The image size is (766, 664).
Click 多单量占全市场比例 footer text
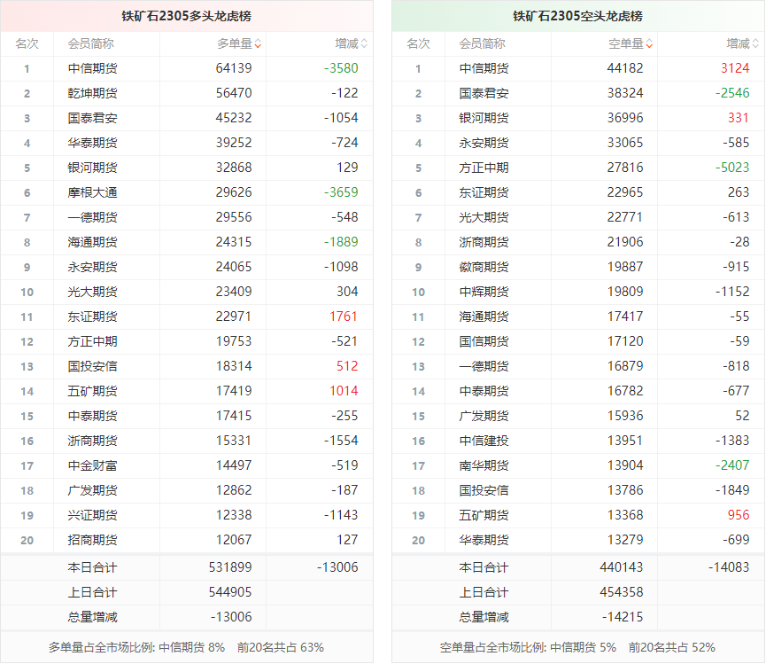(136, 647)
